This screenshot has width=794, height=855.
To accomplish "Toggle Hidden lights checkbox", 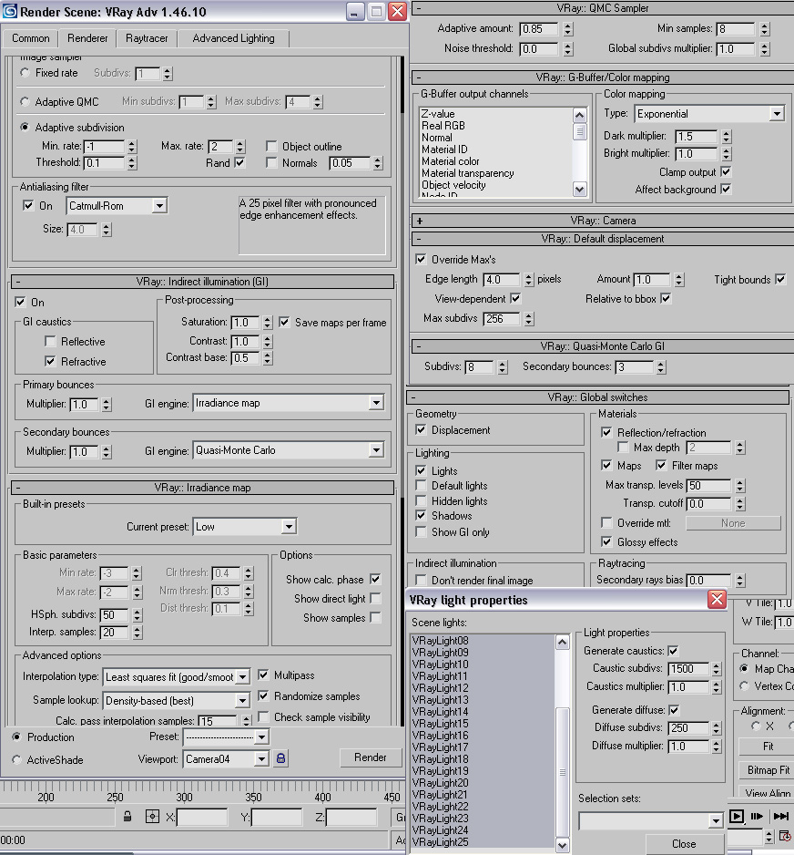I will 421,500.
